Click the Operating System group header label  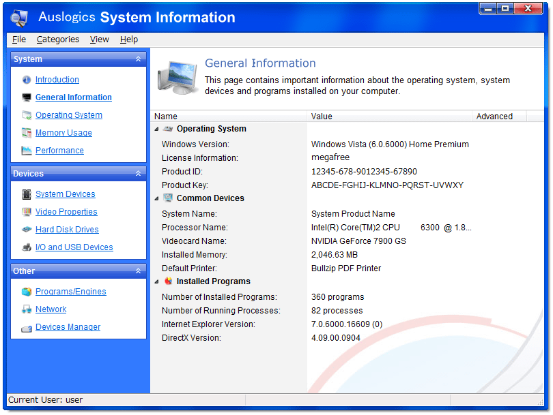point(211,129)
